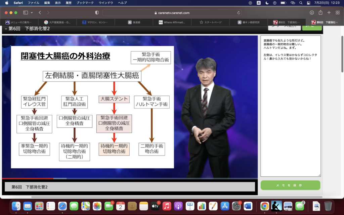Show the tab overview grid

(x=338, y=12)
